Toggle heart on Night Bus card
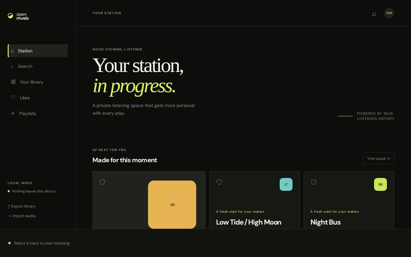This screenshot has height=257, width=411. tap(314, 182)
